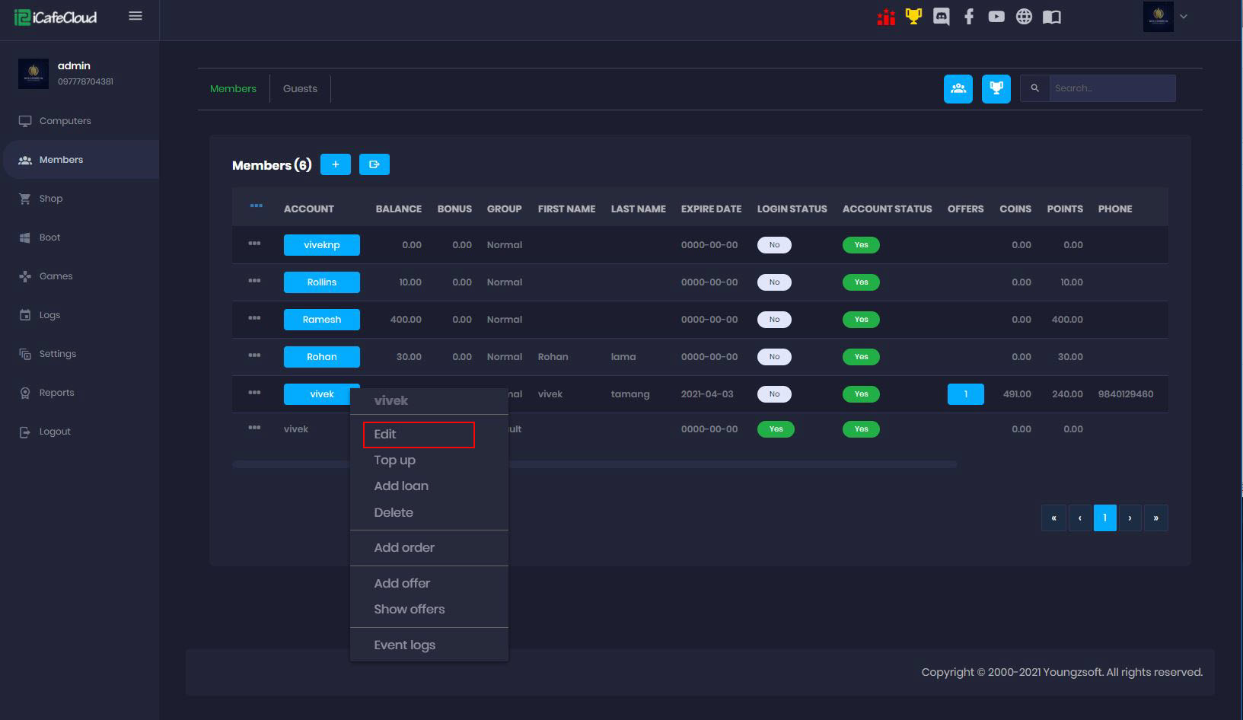Open the Discord icon in header
The height and width of the screenshot is (720, 1243).
(941, 17)
